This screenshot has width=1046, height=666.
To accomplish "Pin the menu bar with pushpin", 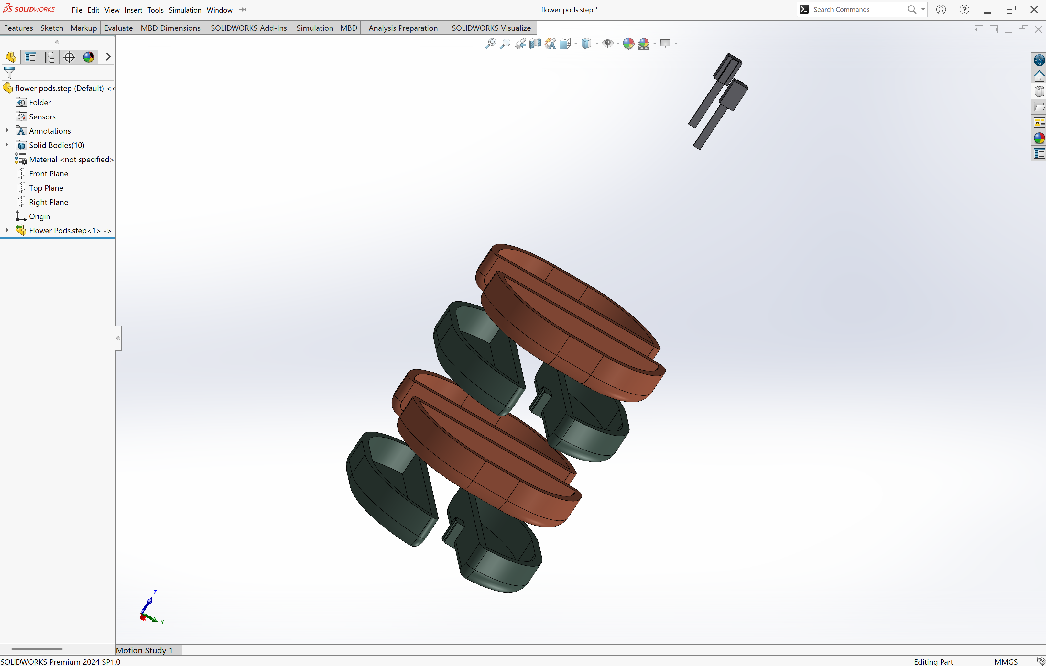I will (242, 10).
